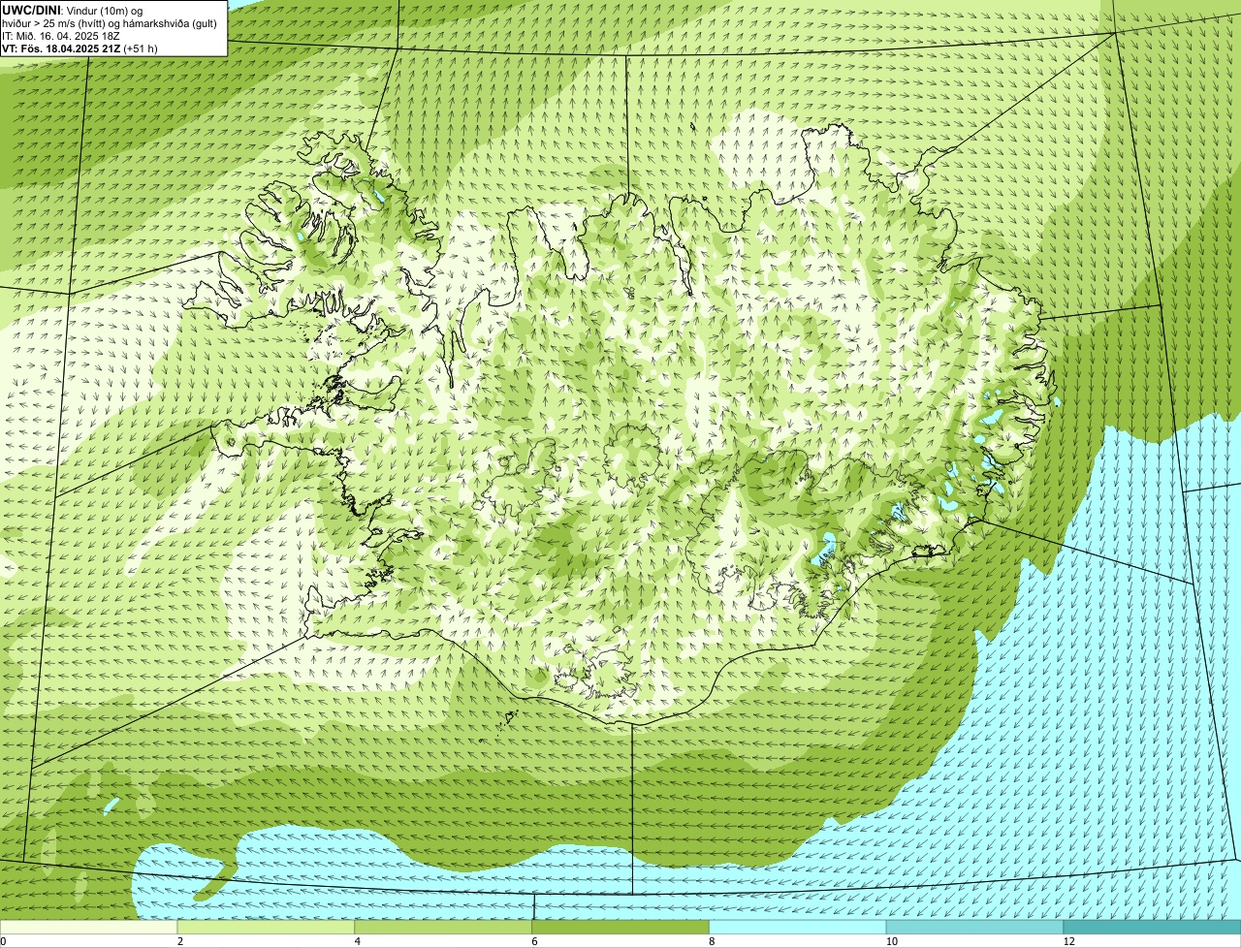1241x948 pixels.
Task: Click the dark green 6–8 colour bar segment
Action: point(621,928)
